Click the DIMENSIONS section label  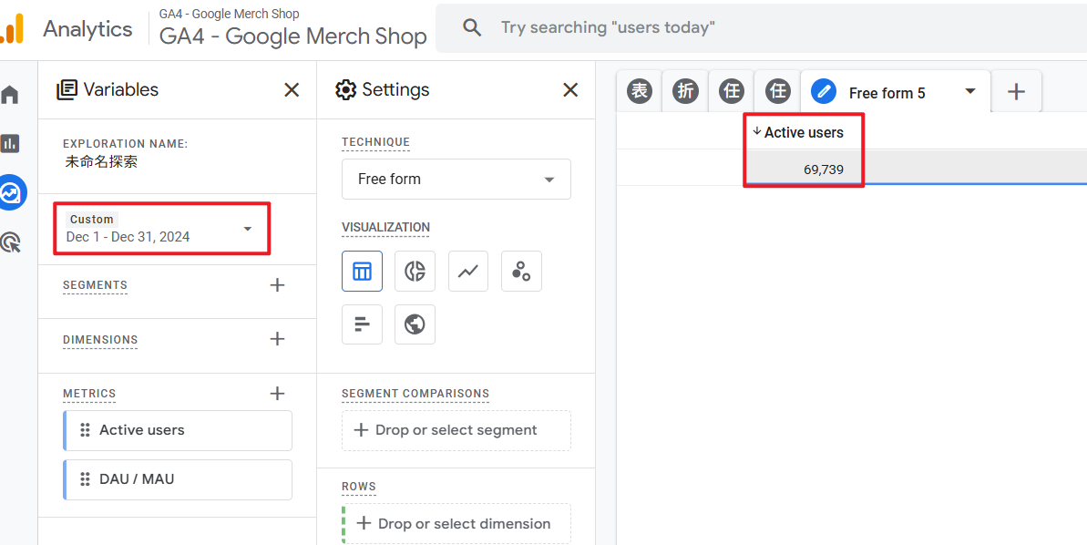[100, 340]
